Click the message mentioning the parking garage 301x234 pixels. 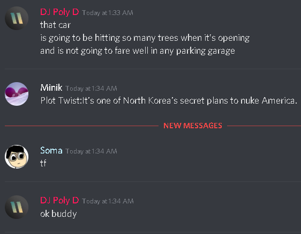coord(138,51)
